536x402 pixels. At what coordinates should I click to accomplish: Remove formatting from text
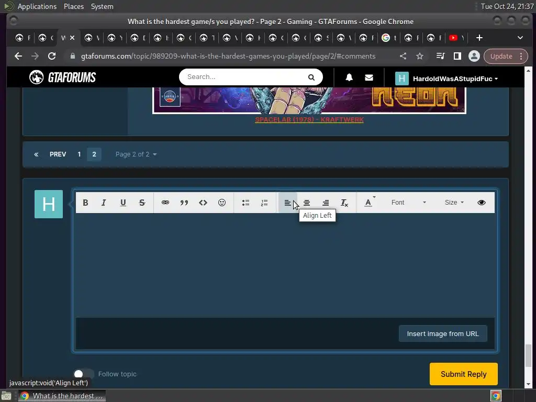pos(344,203)
